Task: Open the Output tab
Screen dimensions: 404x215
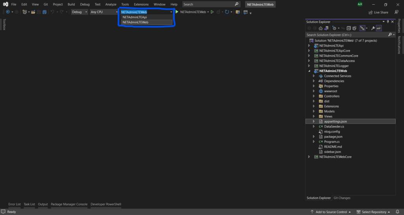Action: (43, 204)
